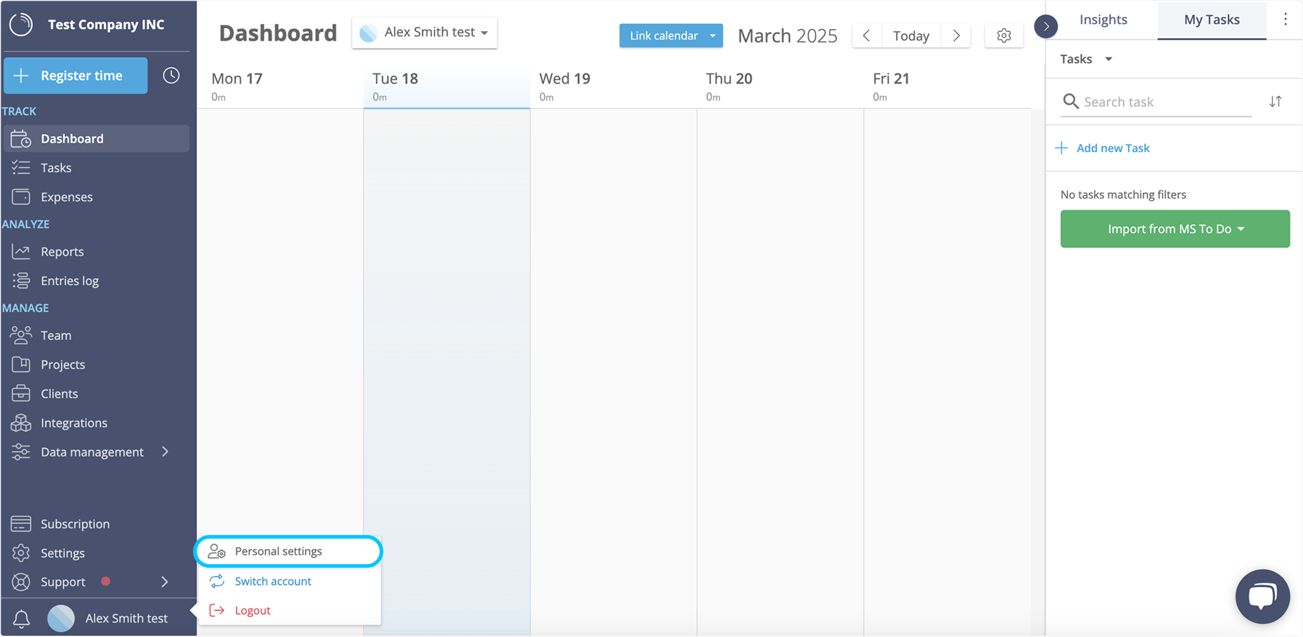Select Tasks in the sidebar
1303x637 pixels.
click(x=56, y=167)
